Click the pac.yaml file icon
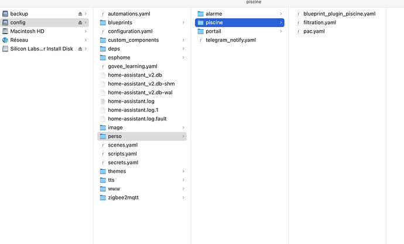This screenshot has width=404, height=244. pos(298,32)
